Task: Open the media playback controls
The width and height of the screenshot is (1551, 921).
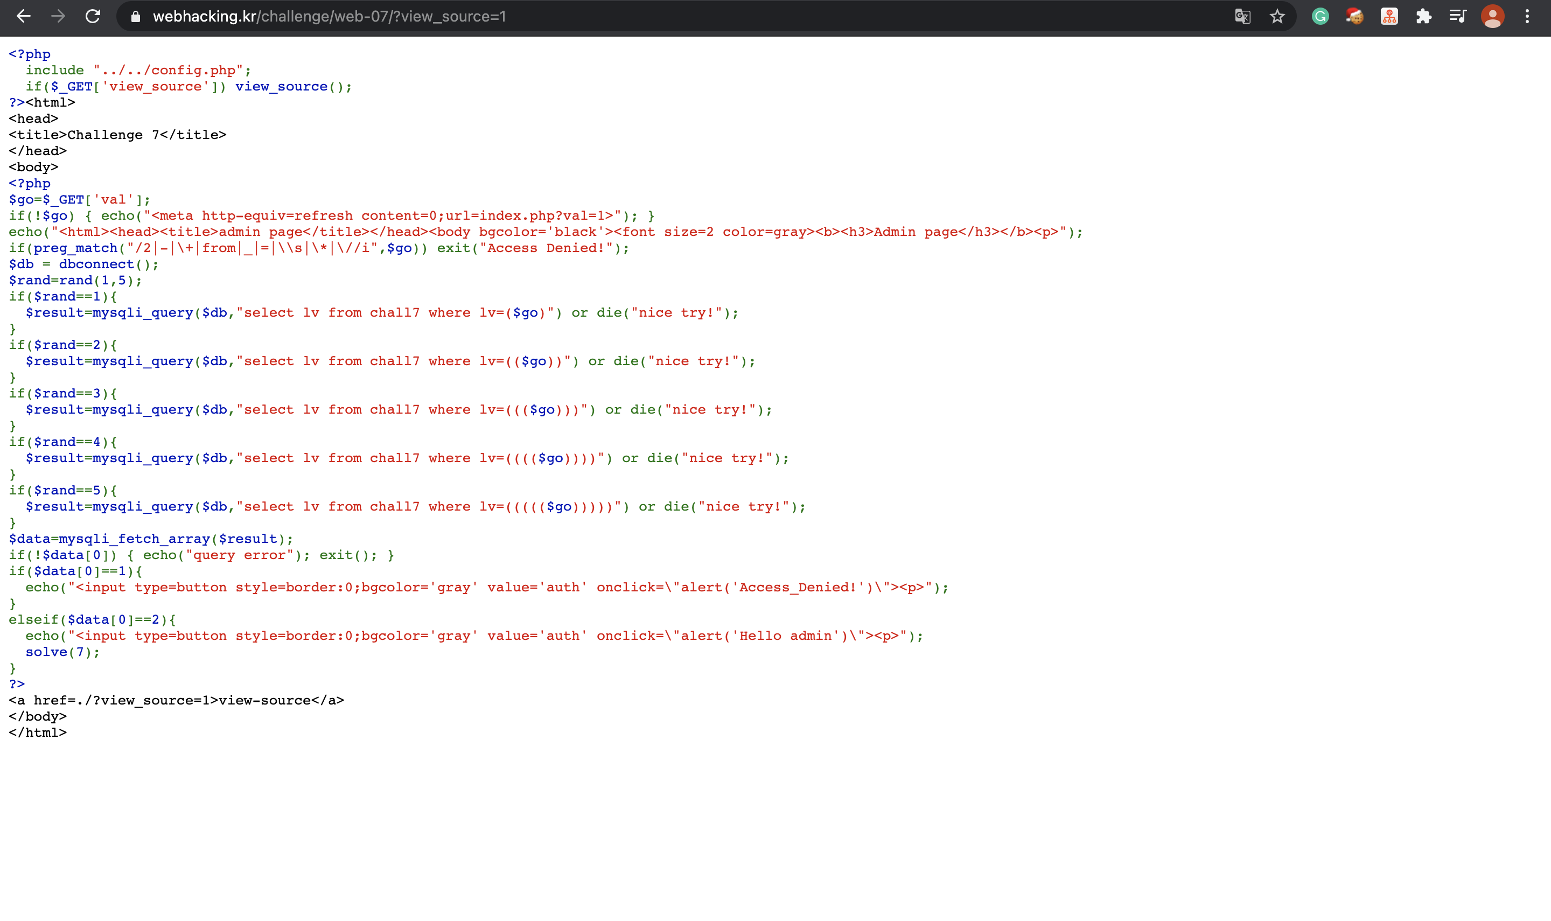Action: point(1458,17)
